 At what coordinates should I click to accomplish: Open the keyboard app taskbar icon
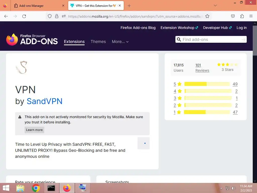tap(82, 188)
